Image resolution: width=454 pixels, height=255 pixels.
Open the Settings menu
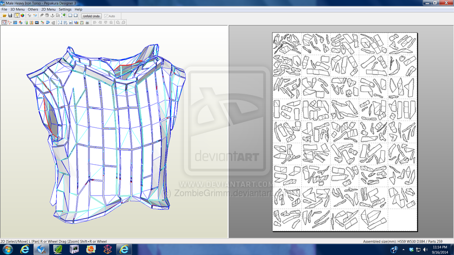[x=65, y=9]
